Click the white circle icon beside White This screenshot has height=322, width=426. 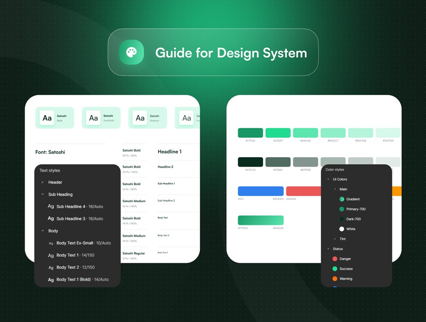coord(342,229)
